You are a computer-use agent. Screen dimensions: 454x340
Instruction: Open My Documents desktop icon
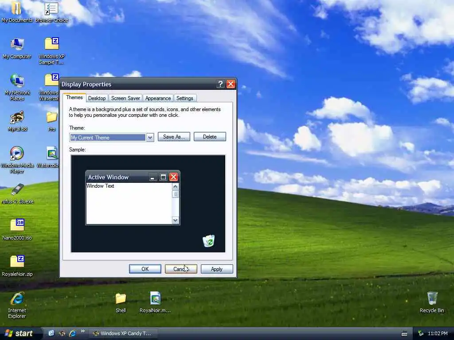(x=16, y=12)
